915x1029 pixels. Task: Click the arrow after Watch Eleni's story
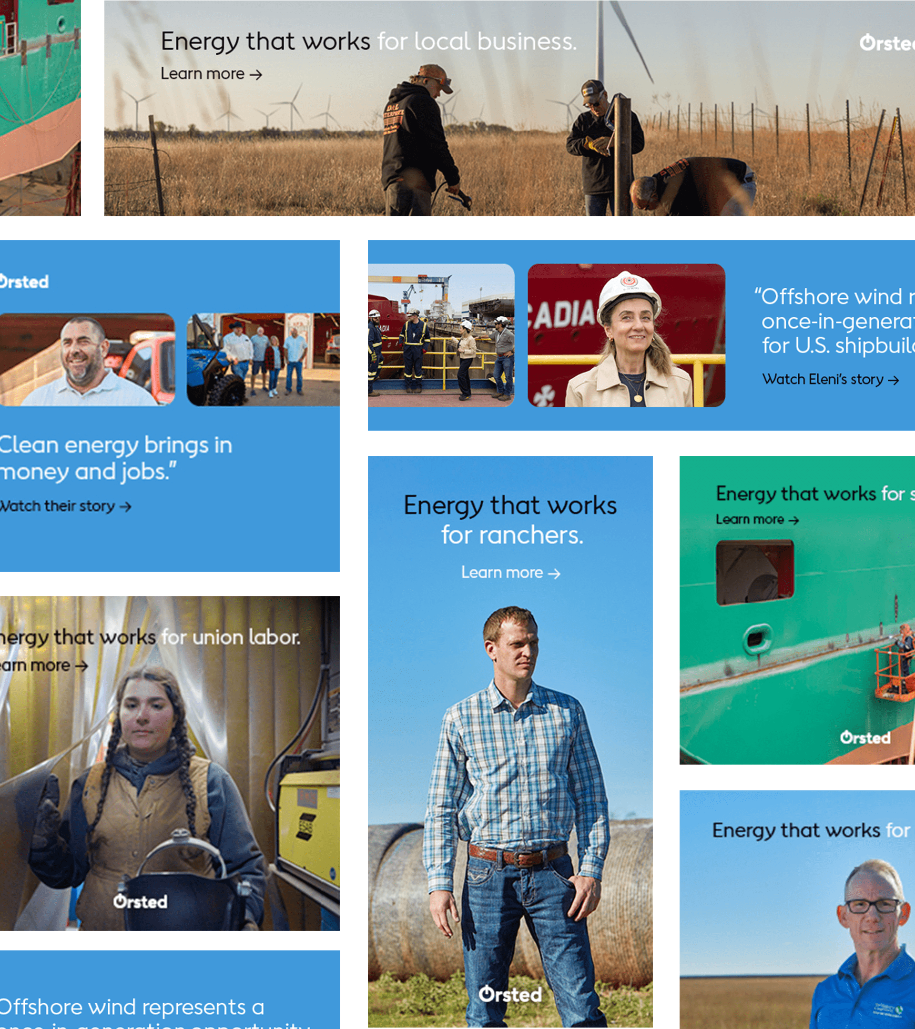click(x=894, y=380)
